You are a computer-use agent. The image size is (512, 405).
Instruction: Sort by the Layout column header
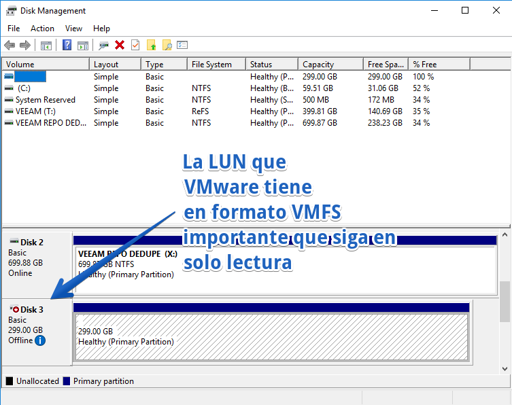116,65
